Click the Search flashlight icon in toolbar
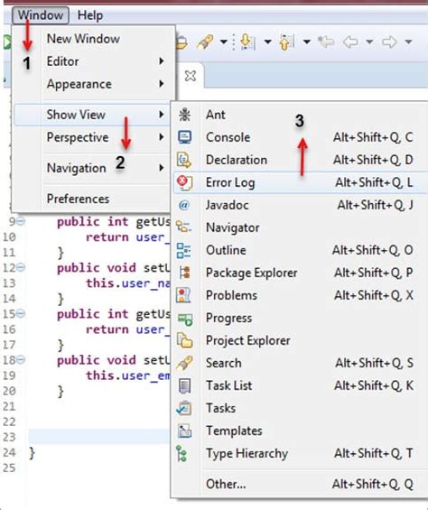The image size is (428, 510). (204, 42)
